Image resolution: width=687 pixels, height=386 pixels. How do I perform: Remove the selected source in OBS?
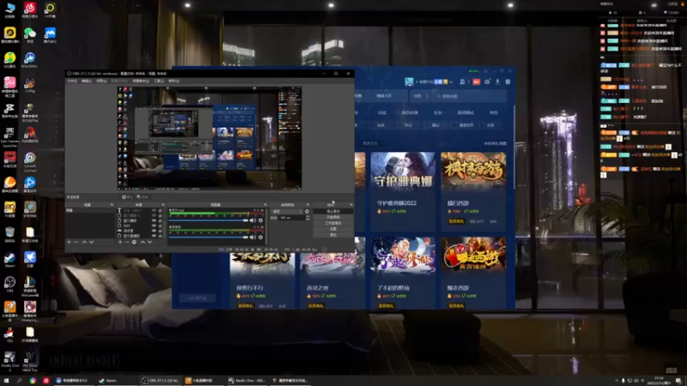[127, 242]
